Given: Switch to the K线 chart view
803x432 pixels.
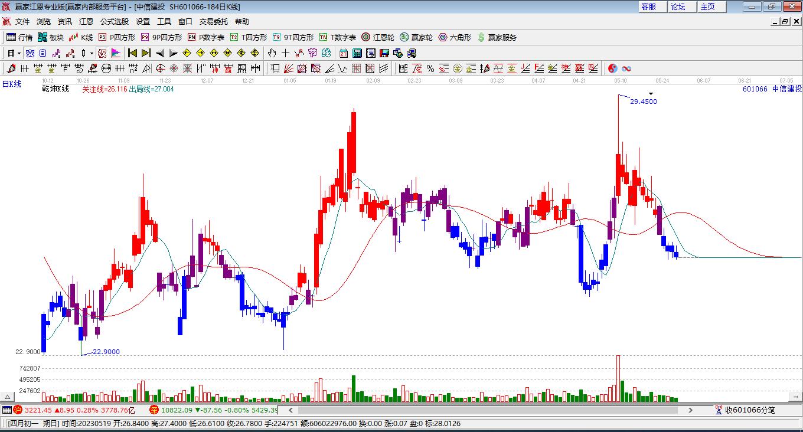Looking at the screenshot, I should coord(81,37).
